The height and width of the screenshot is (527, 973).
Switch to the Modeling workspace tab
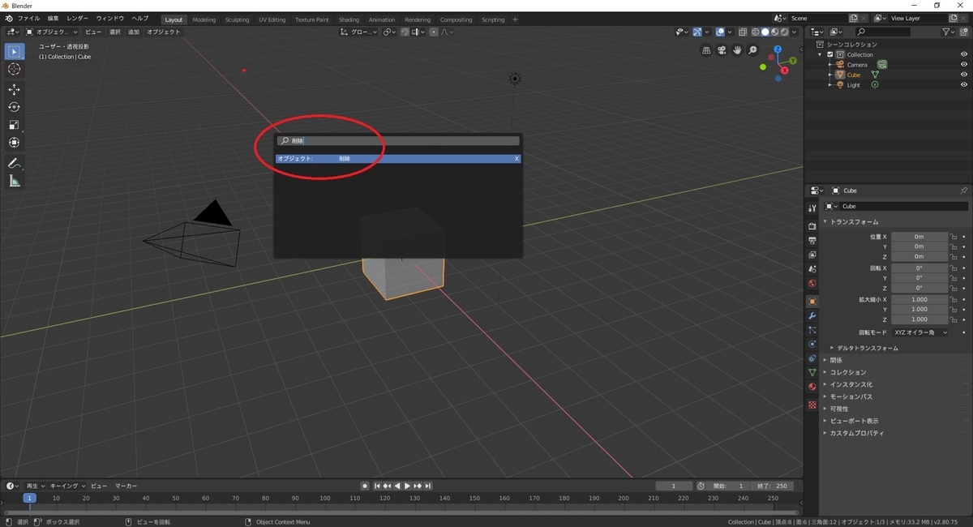point(204,19)
